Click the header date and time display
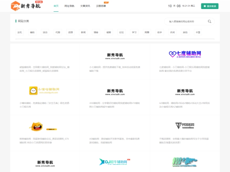 (182, 6)
